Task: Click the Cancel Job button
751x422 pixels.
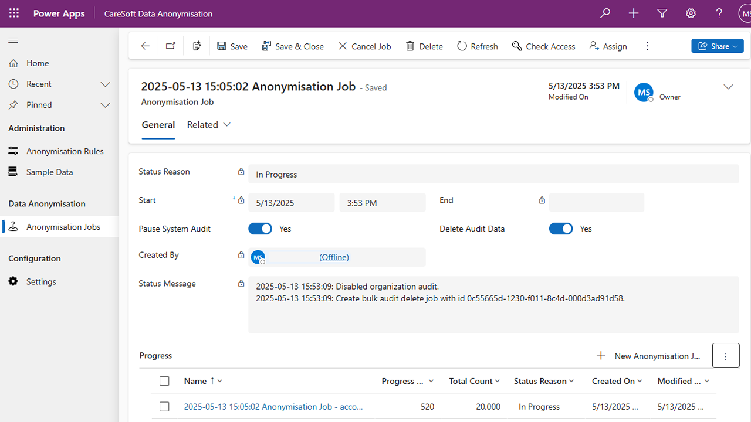Action: click(364, 46)
